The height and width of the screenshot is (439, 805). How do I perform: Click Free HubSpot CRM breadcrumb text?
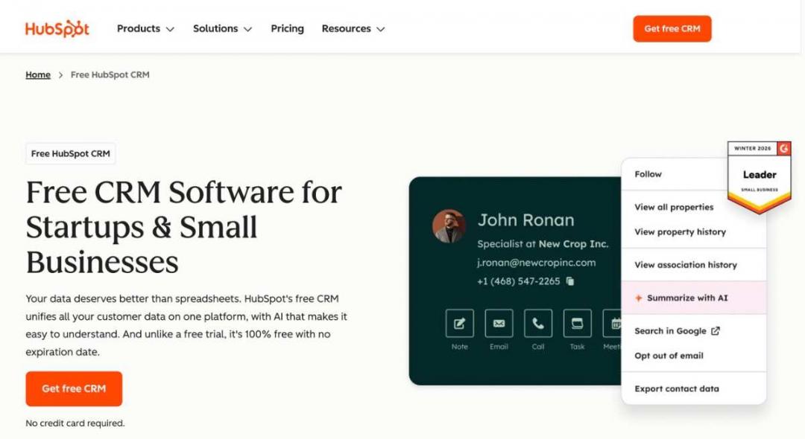click(x=110, y=75)
